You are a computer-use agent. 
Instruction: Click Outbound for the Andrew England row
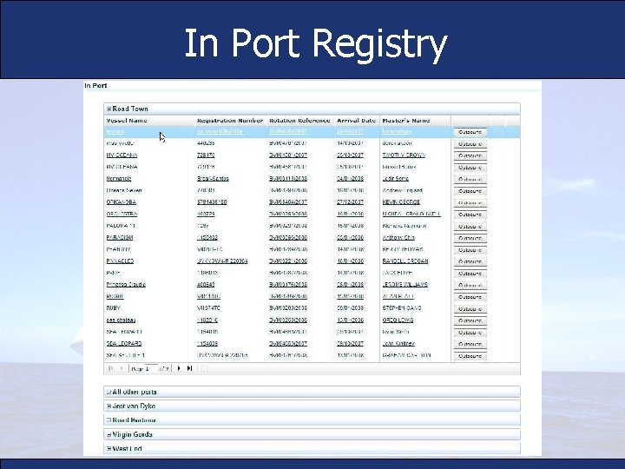(x=470, y=191)
